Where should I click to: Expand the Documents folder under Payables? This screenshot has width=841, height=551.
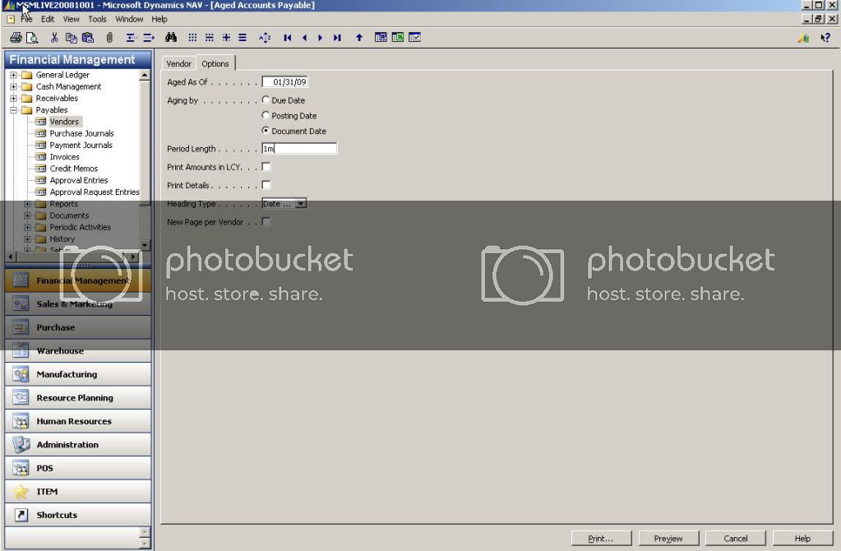click(x=27, y=215)
